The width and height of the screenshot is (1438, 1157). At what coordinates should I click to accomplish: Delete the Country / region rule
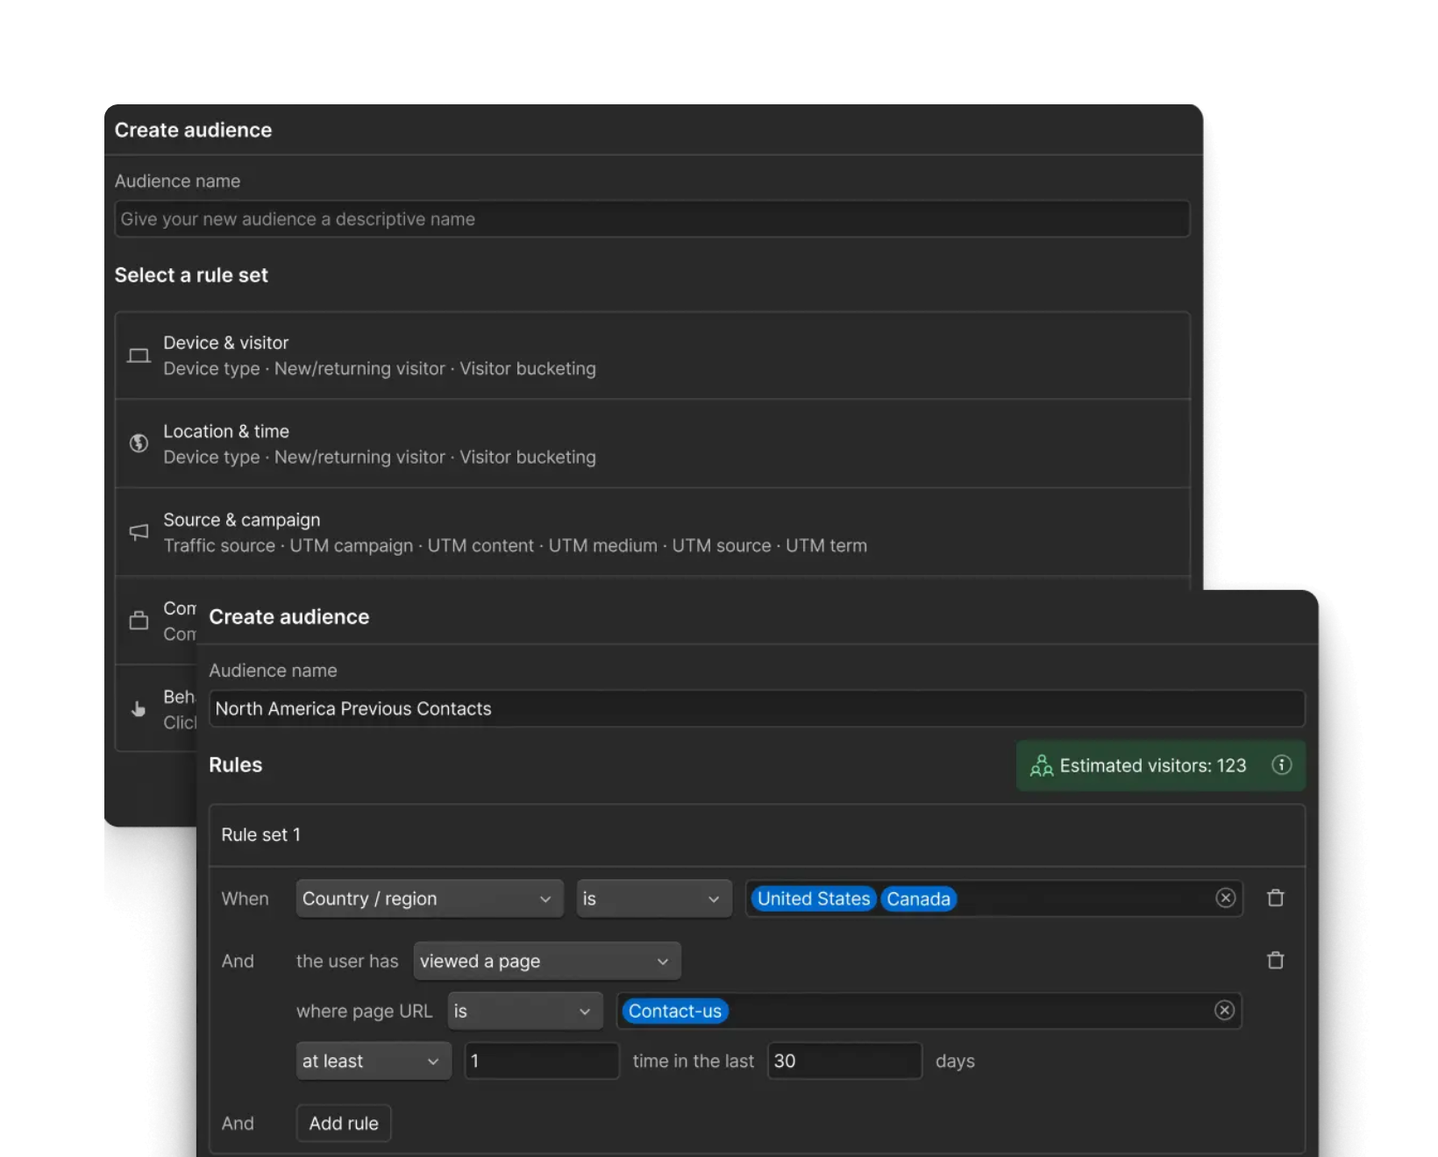[x=1276, y=898]
